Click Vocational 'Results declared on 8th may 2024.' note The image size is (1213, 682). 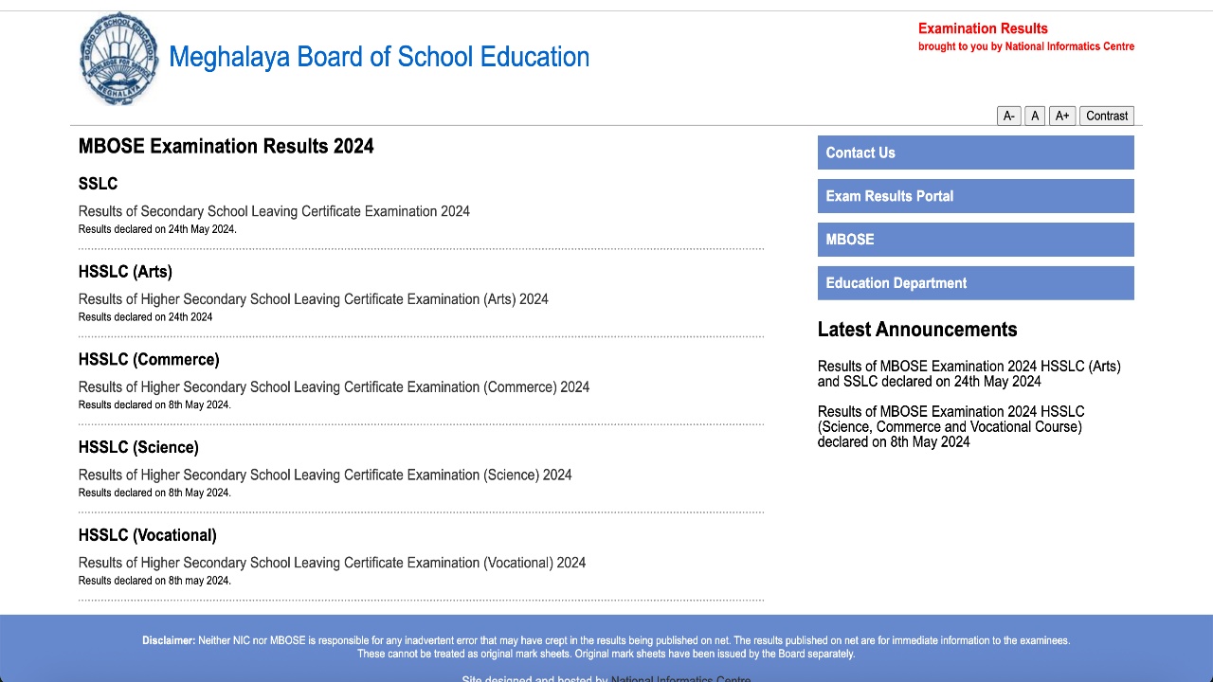154,581
